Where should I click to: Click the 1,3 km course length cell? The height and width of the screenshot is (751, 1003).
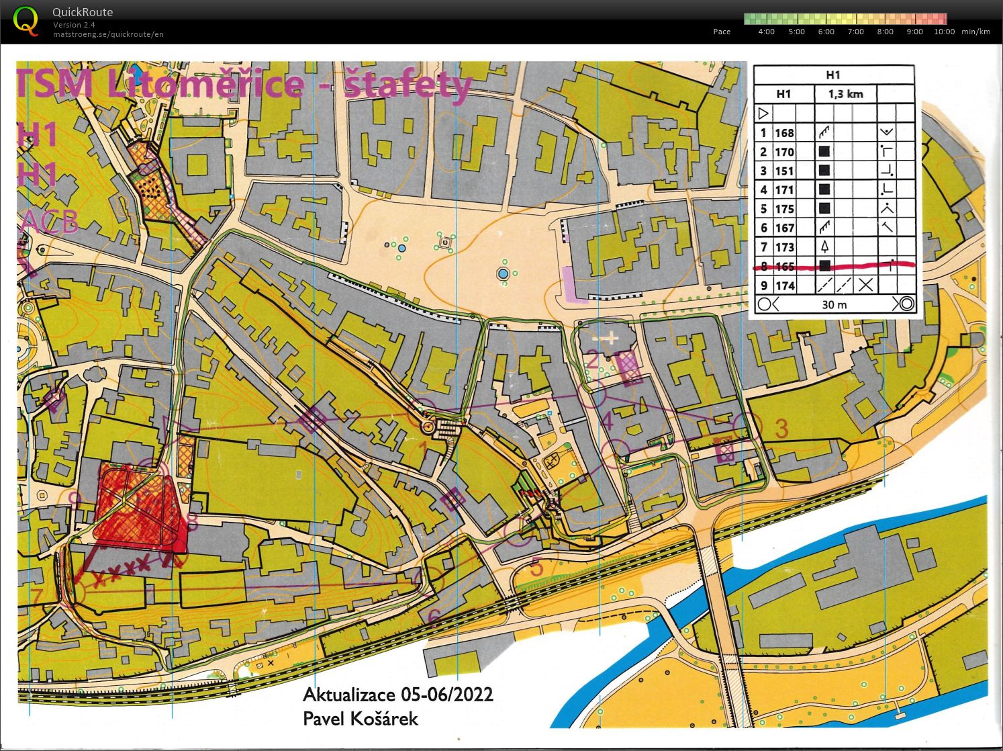click(845, 94)
